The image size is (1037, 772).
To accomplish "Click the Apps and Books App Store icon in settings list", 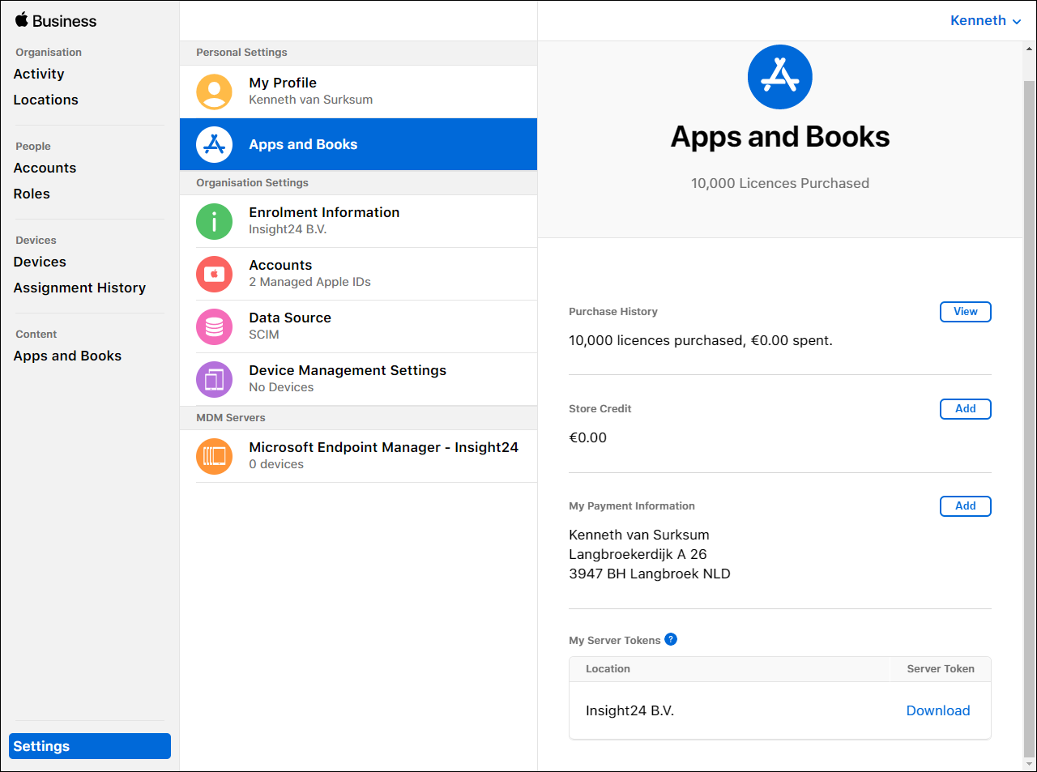I will [214, 144].
